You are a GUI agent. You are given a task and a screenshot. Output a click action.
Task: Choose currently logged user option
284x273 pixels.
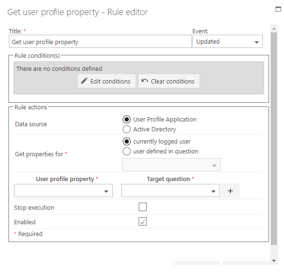point(126,142)
